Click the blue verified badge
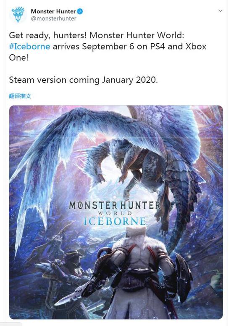Screen dimensions: 231x326 pyautogui.click(x=80, y=11)
